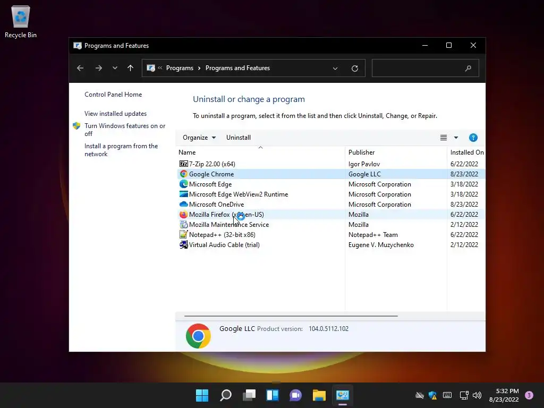Click the Microsoft OneDrive program name
Image resolution: width=544 pixels, height=408 pixels.
point(217,204)
